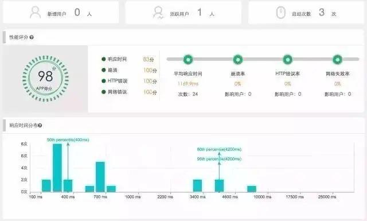Click the first 2次 bar after 100 ms

(46, 185)
